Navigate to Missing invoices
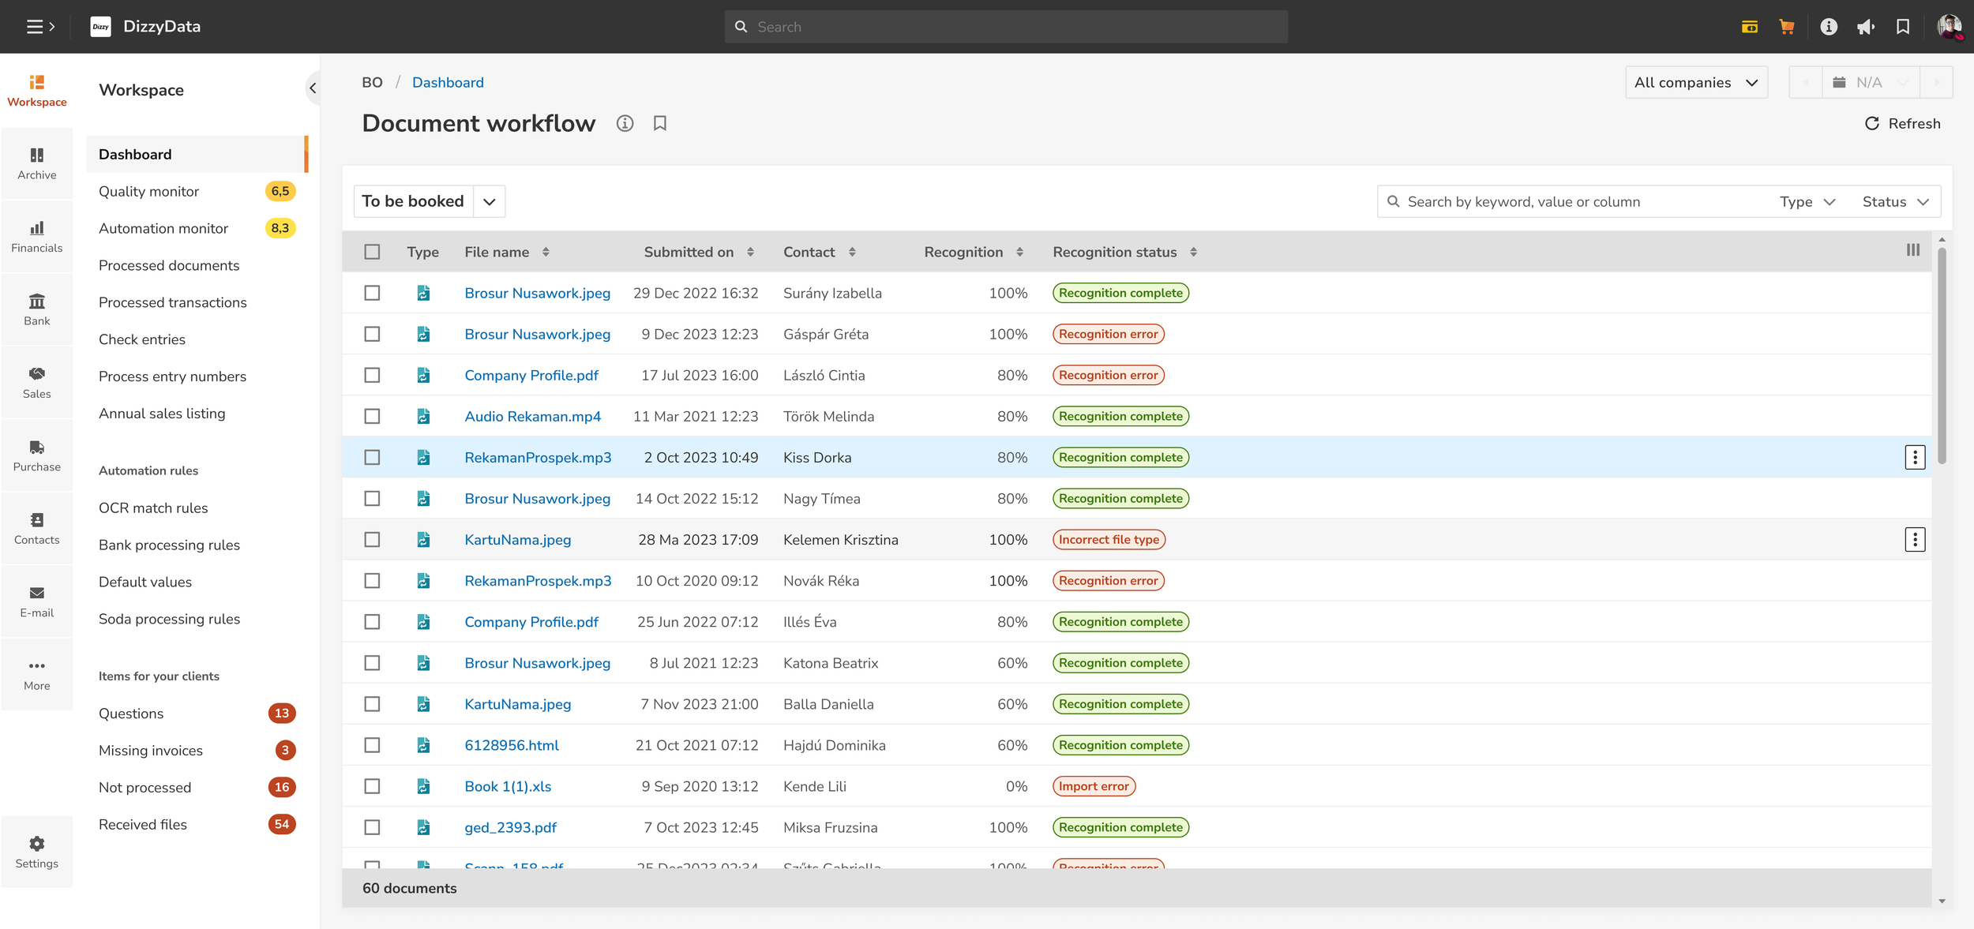The height and width of the screenshot is (929, 1974). click(x=151, y=751)
